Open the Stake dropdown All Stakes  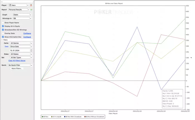pos(21,54)
